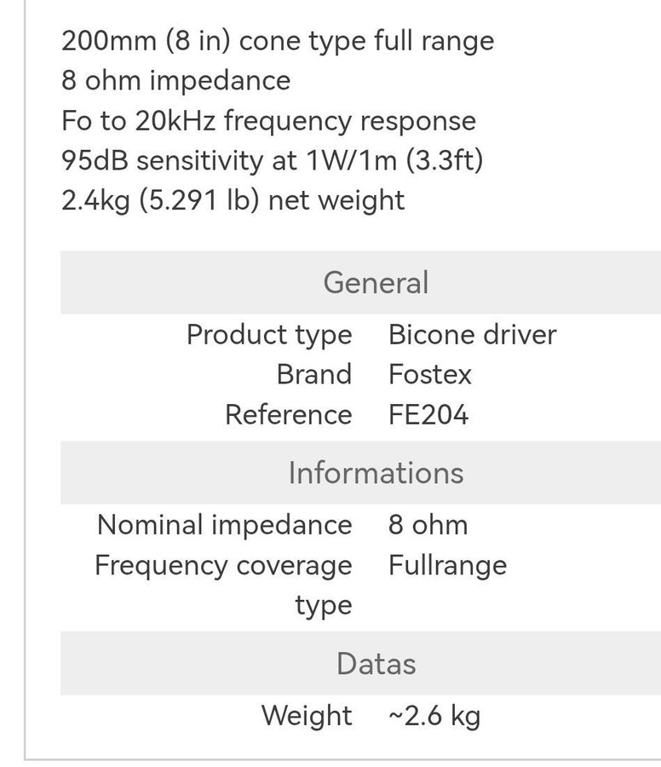Select the "2.4kg (5.291 lb) net weight" line
The width and height of the screenshot is (661, 767).
tap(233, 200)
